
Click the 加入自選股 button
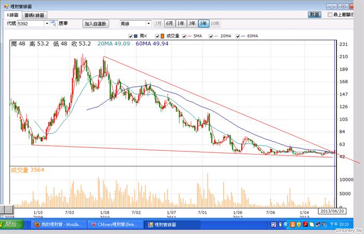(96, 24)
